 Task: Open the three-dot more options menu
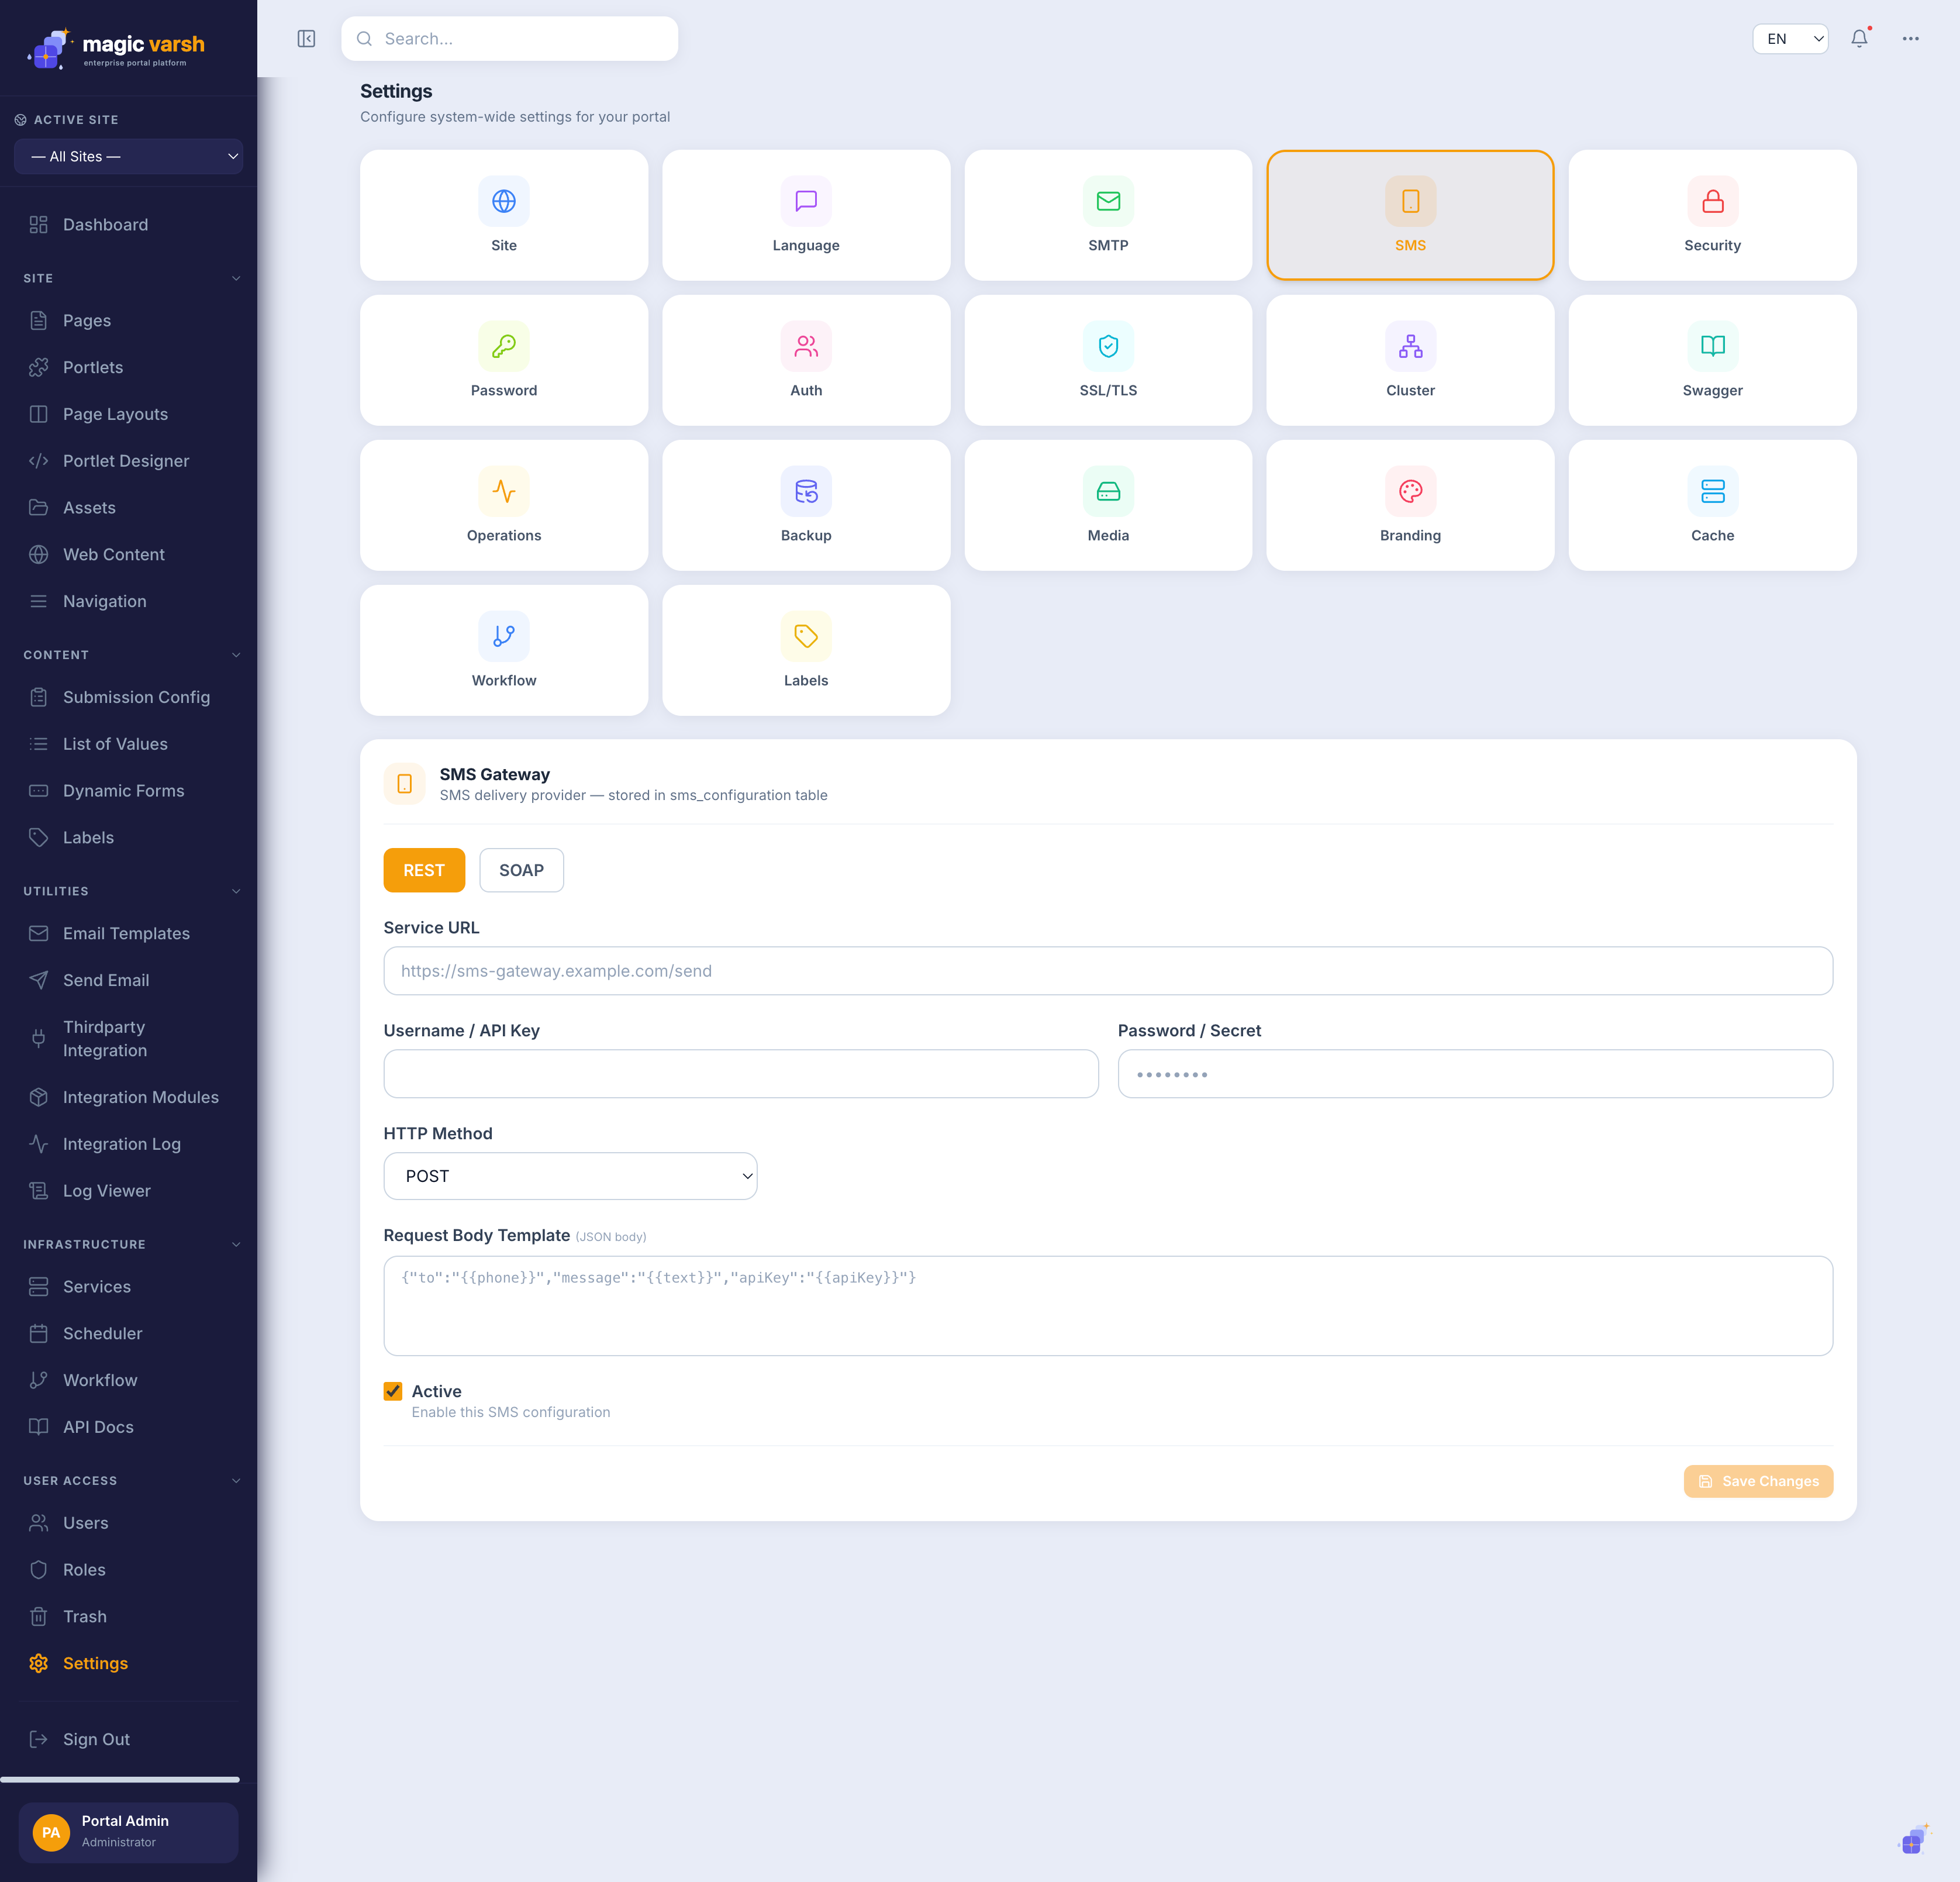tap(1910, 39)
